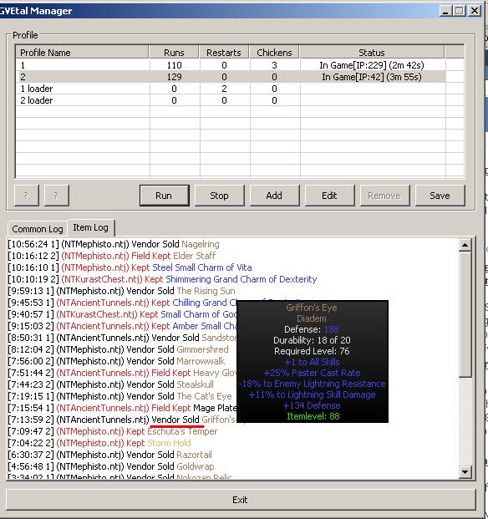The image size is (488, 519).
Task: Click log entry The Cat's Eye
Action: tap(119, 396)
